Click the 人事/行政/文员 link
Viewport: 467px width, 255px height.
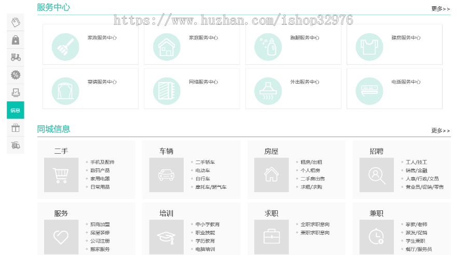click(x=422, y=179)
